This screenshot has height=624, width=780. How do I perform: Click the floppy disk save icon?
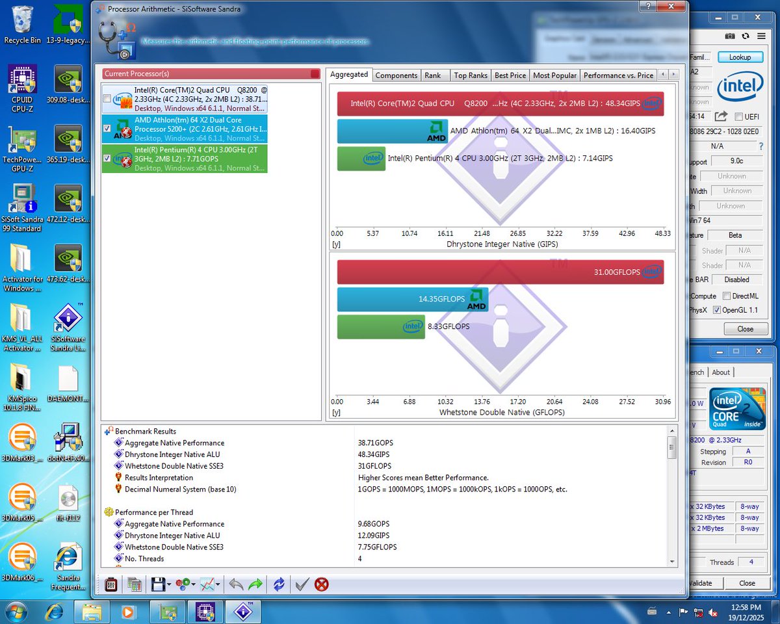(x=158, y=584)
